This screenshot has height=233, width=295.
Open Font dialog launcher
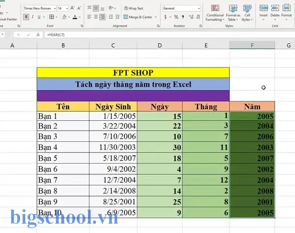[x=82, y=26]
